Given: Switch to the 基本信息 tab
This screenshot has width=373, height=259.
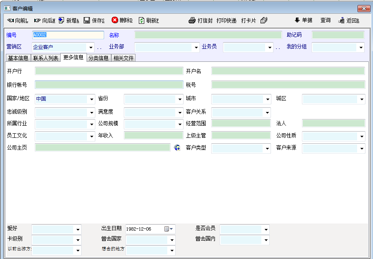Looking at the screenshot, I should click(18, 58).
